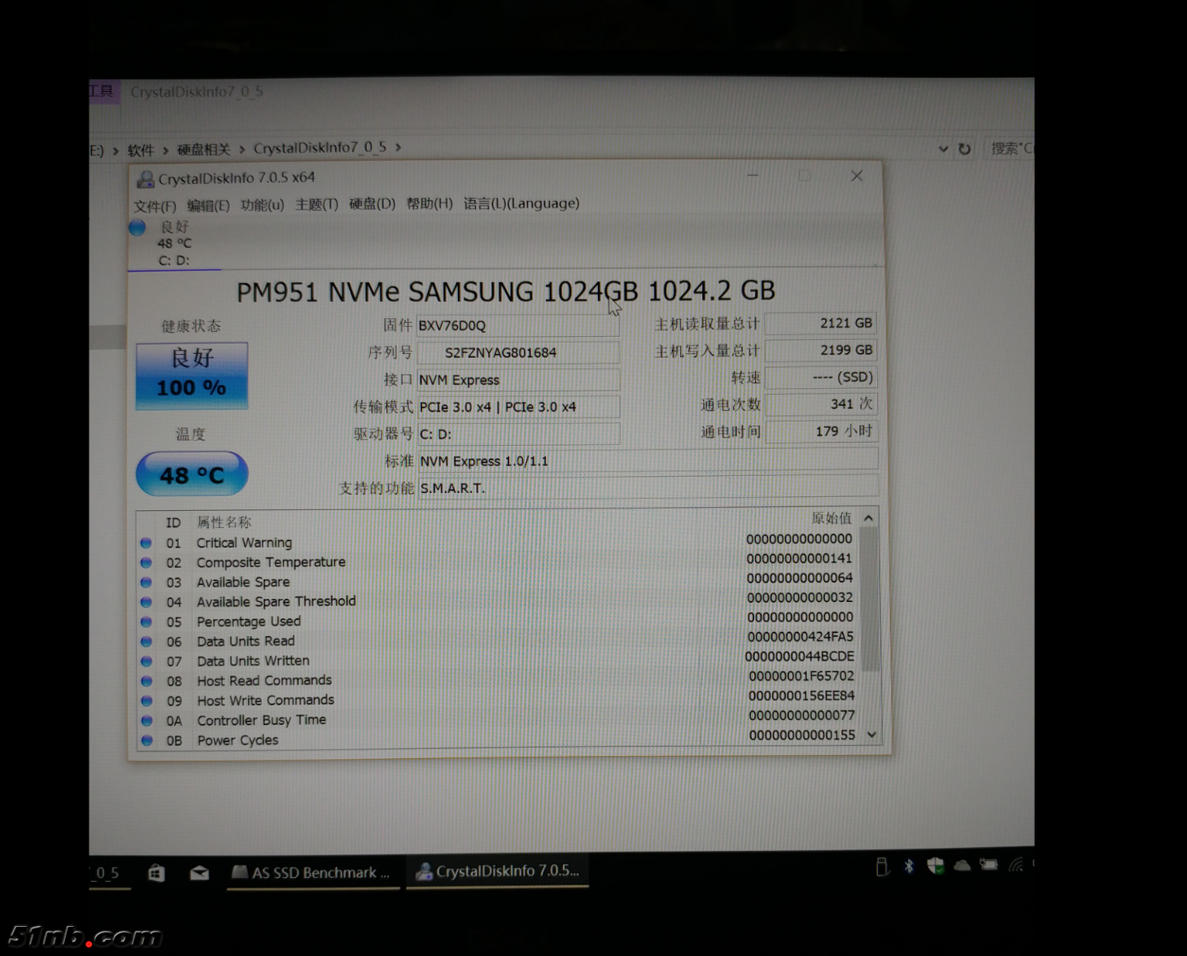Click the serial number field S2FZNYAG801684

[x=517, y=352]
